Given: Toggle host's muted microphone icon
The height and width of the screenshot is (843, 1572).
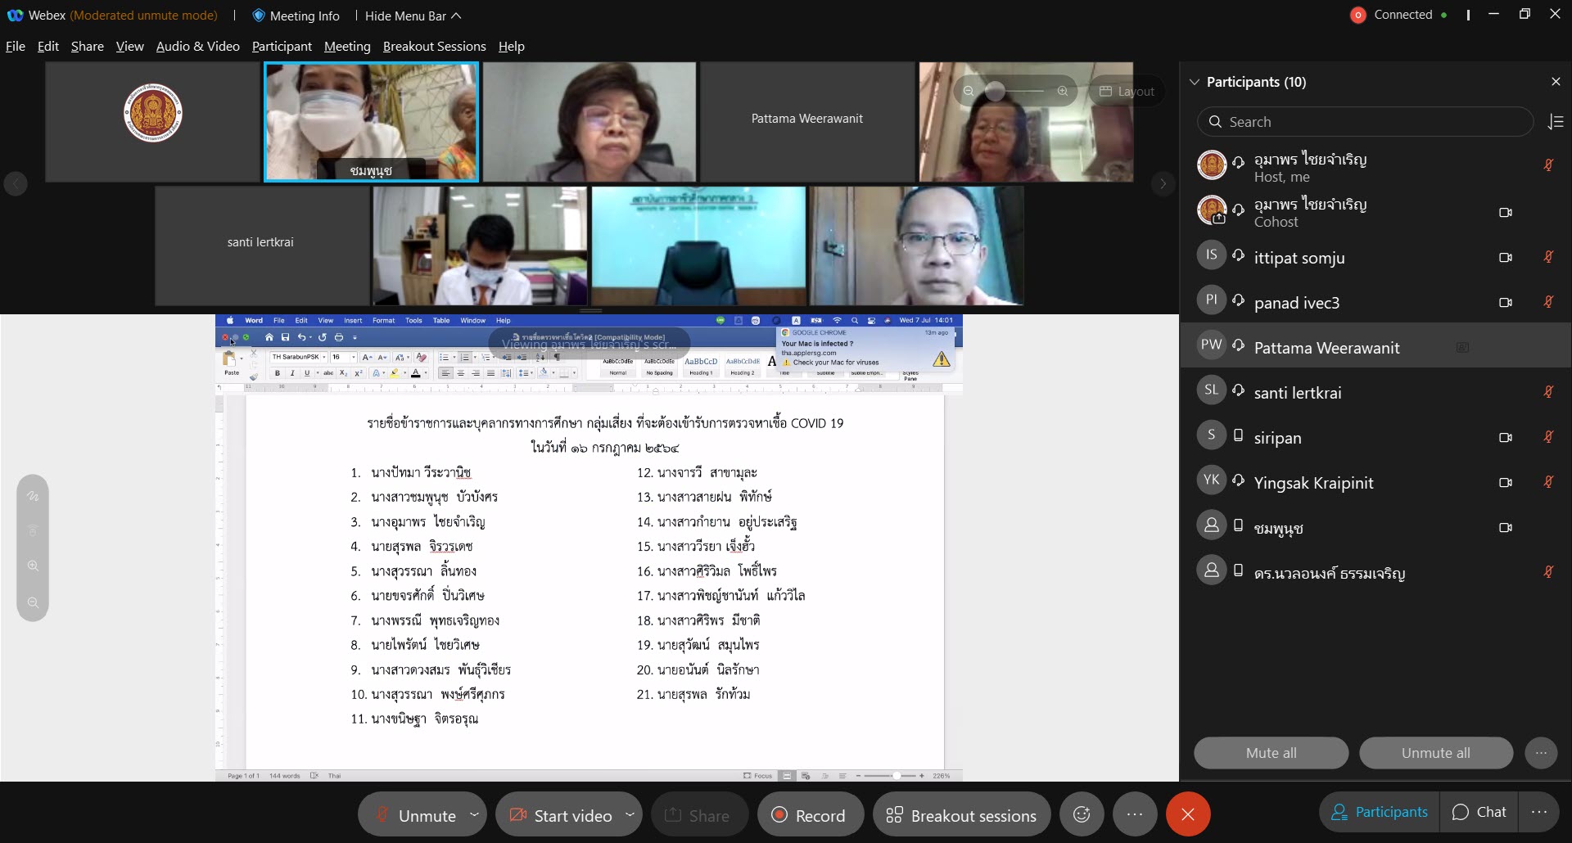Looking at the screenshot, I should click(x=1548, y=165).
